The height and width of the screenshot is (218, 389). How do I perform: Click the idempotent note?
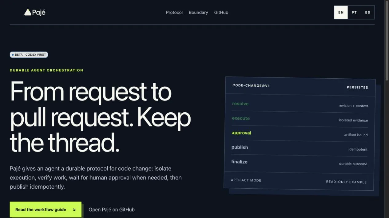click(x=358, y=149)
